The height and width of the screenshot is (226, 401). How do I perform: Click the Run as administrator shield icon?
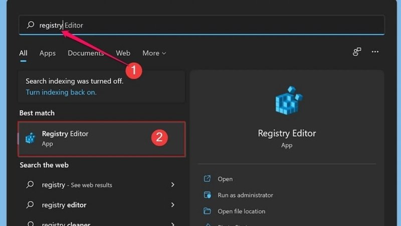click(x=207, y=195)
